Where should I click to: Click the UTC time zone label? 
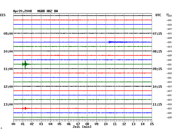(158, 15)
